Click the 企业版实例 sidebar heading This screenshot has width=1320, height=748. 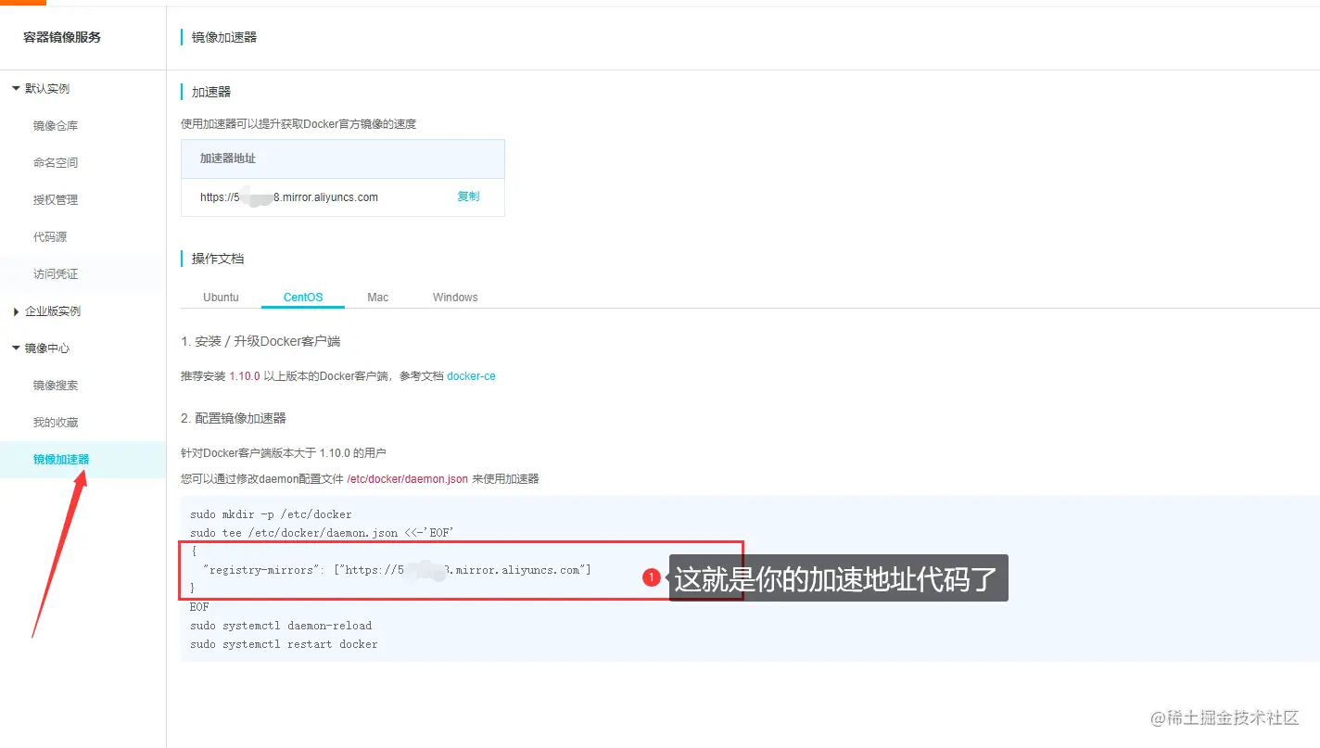tap(53, 311)
